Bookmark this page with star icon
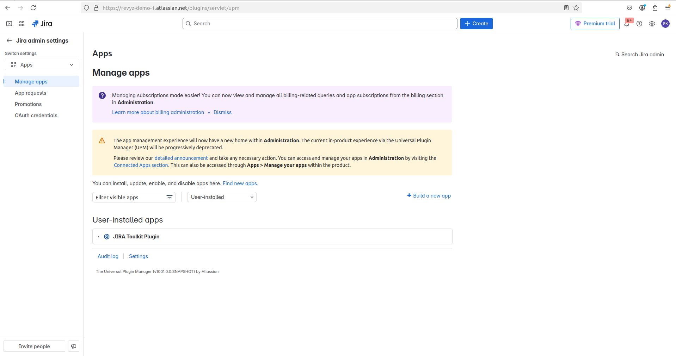Viewport: 676px width, 356px height. coord(576,8)
